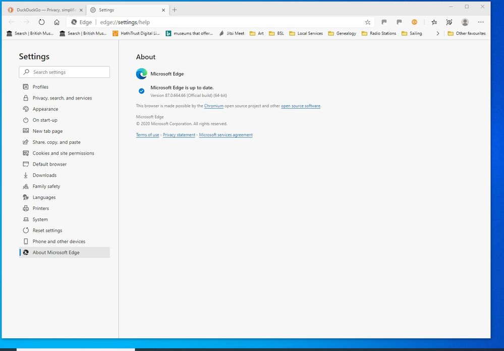Open the Jitsi Meet favourite
Viewport: 504px width, 351px height.
[232, 33]
